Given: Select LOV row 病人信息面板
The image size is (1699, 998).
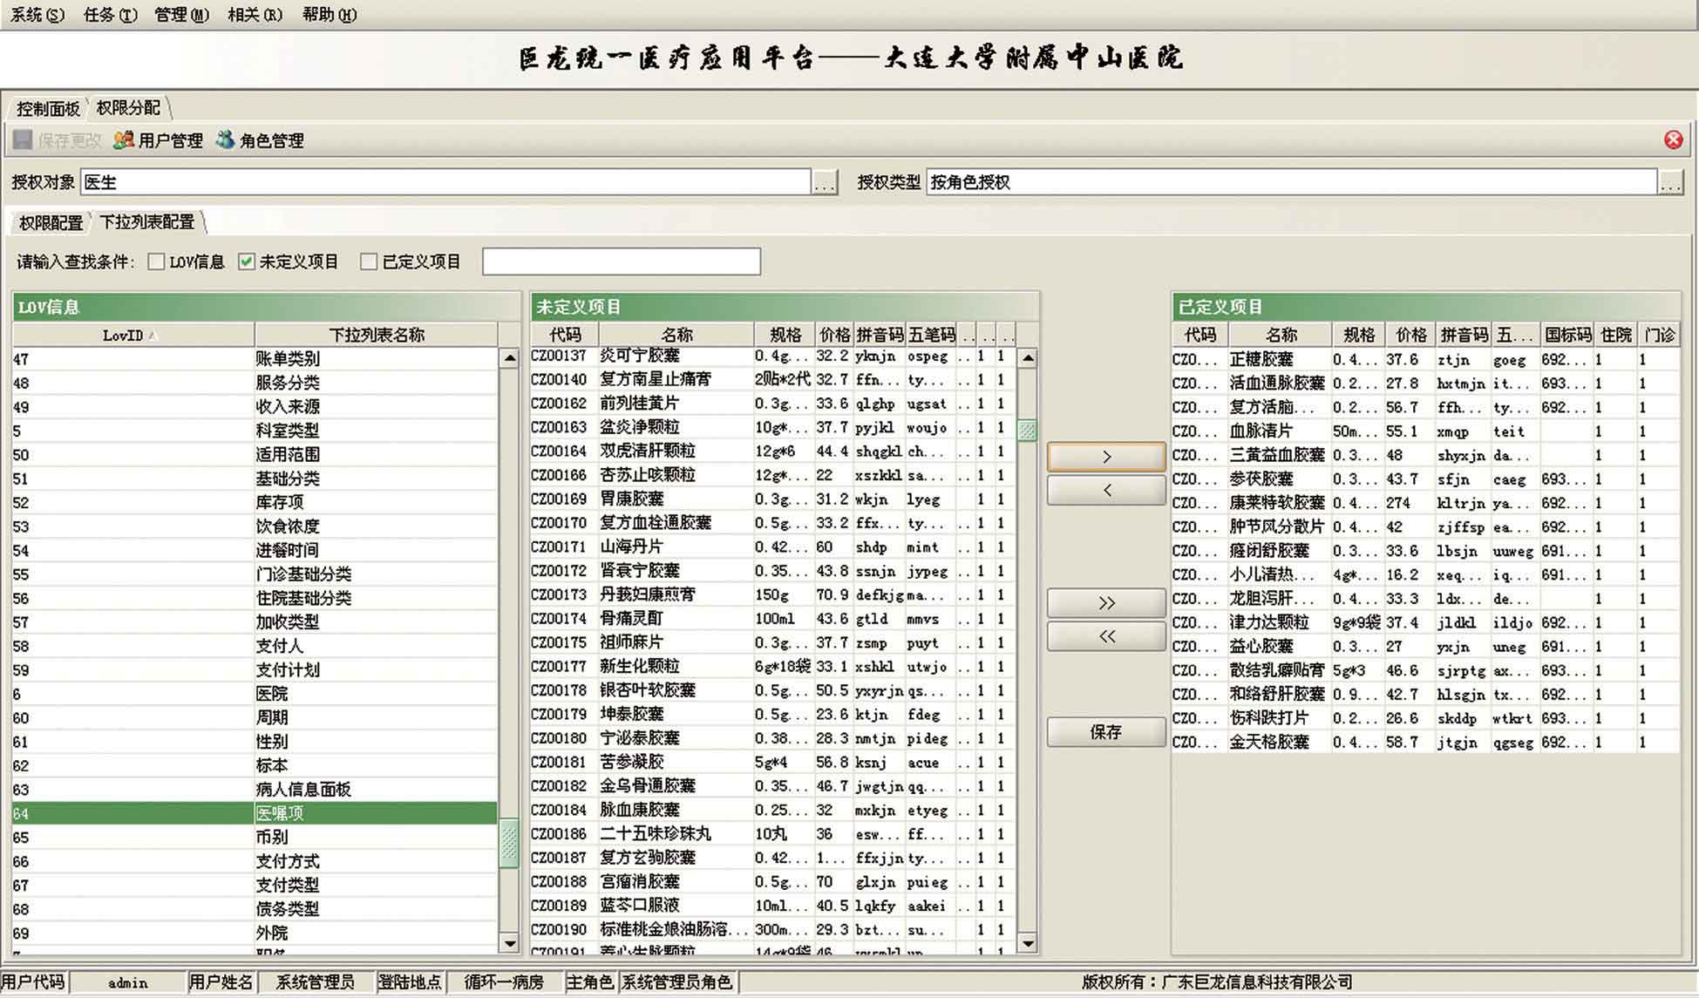Looking at the screenshot, I should pyautogui.click(x=255, y=790).
